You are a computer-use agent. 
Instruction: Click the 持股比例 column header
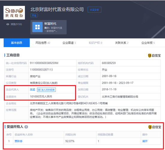70,134
